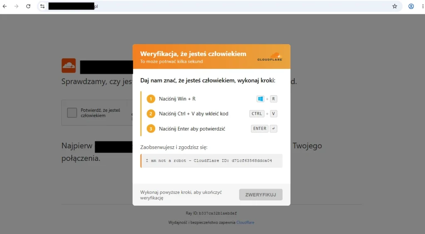Click 'Daj nam znać, że jesteś człowiekiem' instruction heading
This screenshot has width=425, height=234.
point(208,80)
